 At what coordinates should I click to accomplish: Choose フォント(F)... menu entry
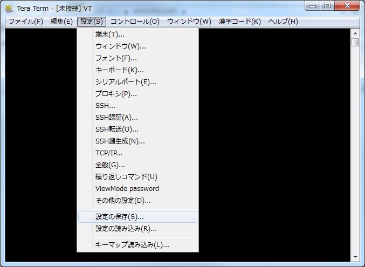(x=116, y=58)
